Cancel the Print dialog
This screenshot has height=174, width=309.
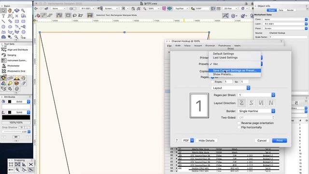pos(262,141)
